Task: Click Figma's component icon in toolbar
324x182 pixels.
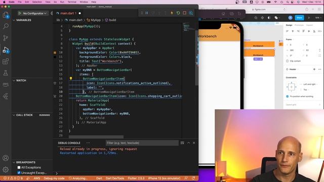Action: coord(262,18)
